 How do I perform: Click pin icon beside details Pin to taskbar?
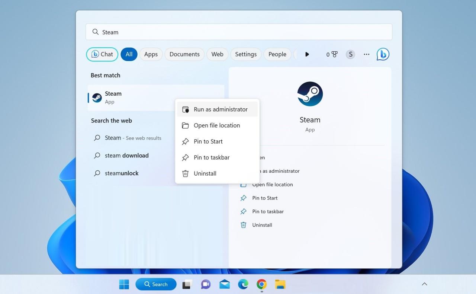[243, 211]
